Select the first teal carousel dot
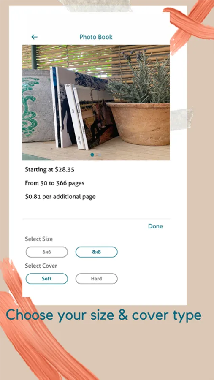 coord(92,155)
